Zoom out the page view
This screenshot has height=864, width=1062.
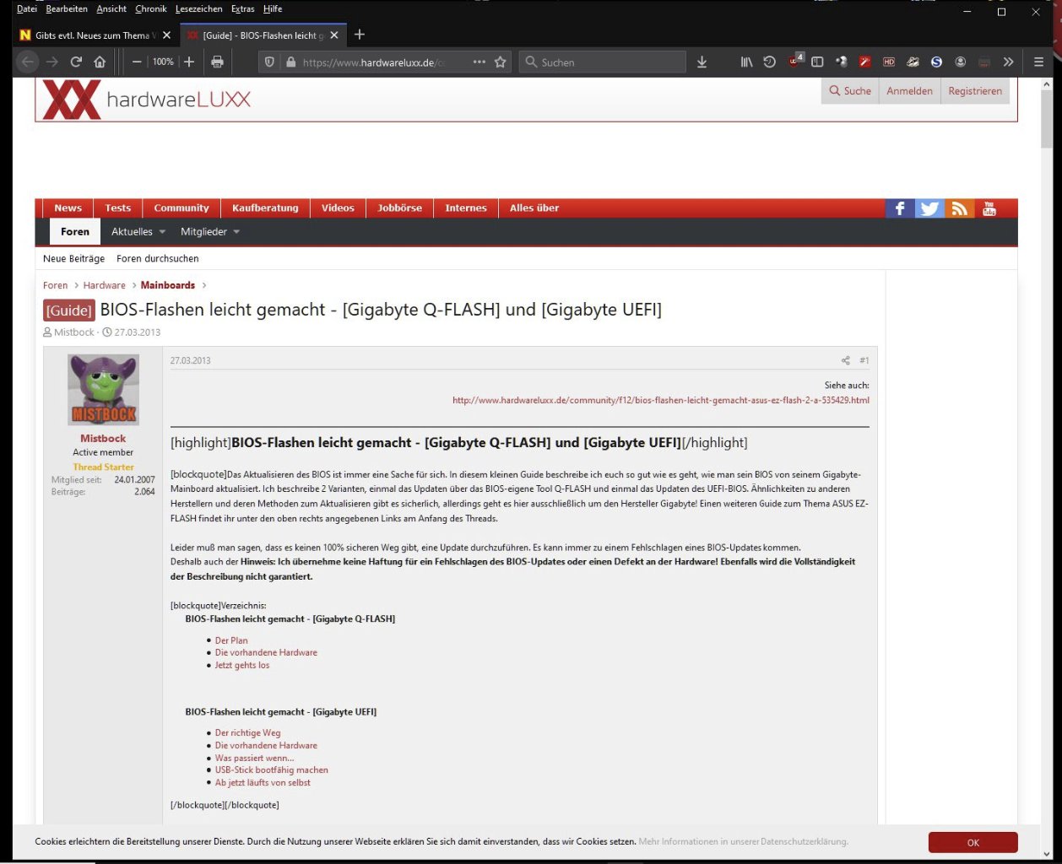137,62
